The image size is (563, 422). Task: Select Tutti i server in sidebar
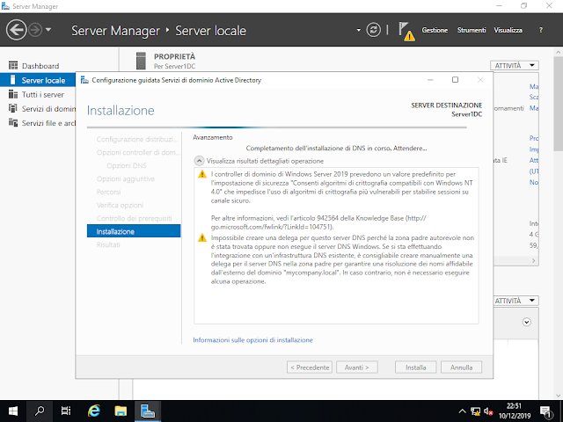(x=38, y=94)
